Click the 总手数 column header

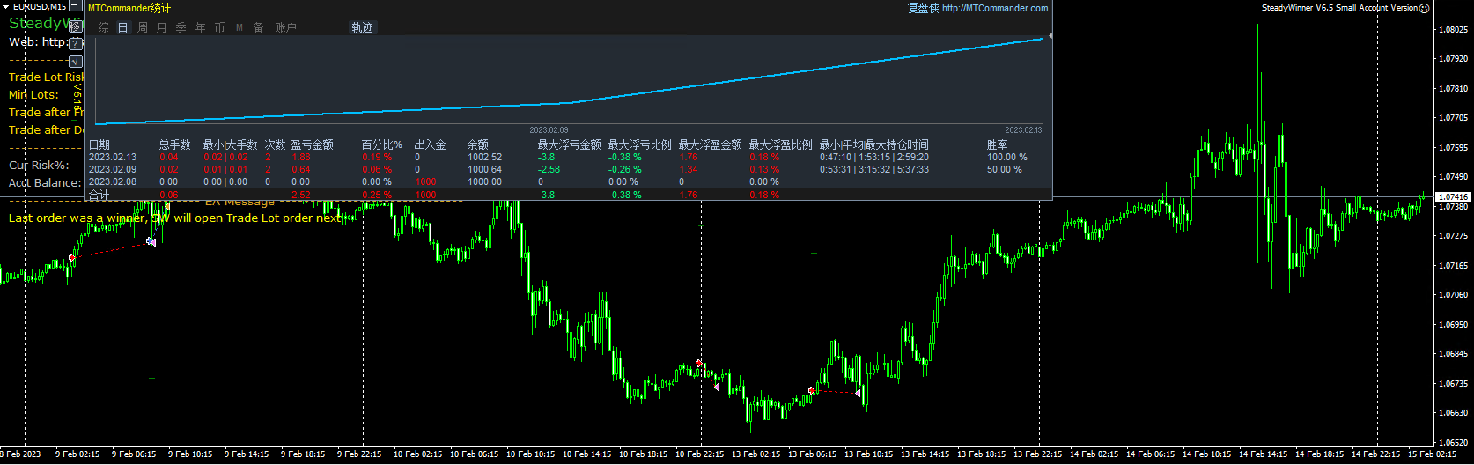point(174,144)
